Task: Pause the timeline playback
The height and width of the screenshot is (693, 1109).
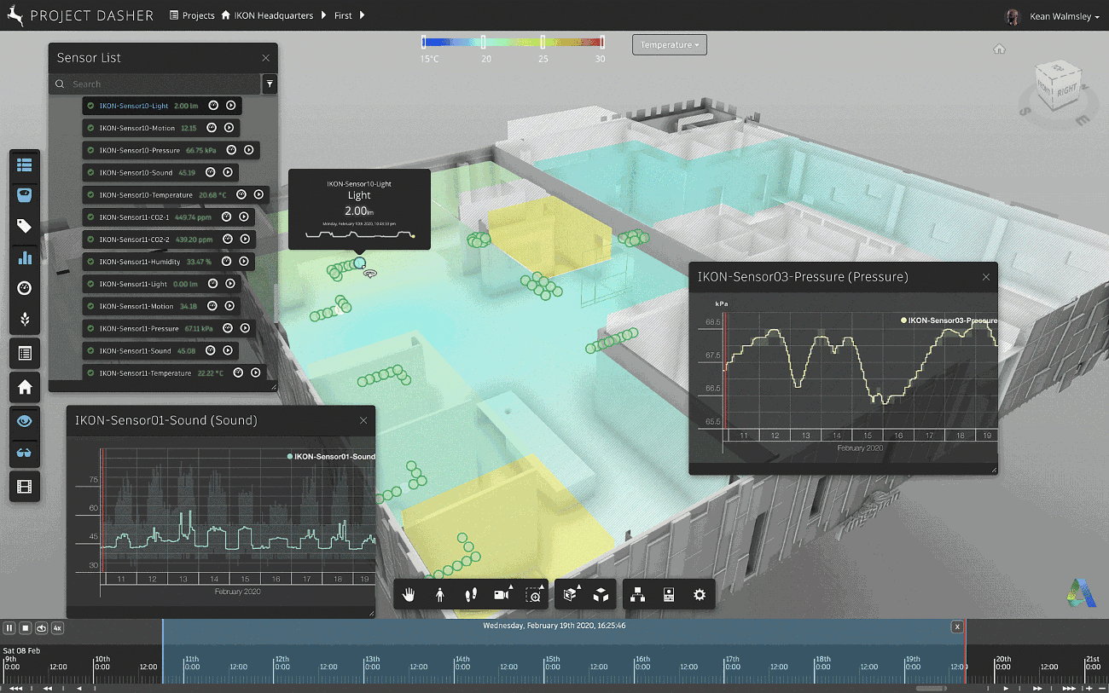Action: pos(9,628)
